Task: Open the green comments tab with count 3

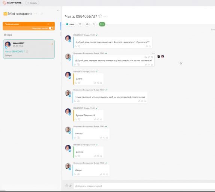Action: [x=102, y=24]
